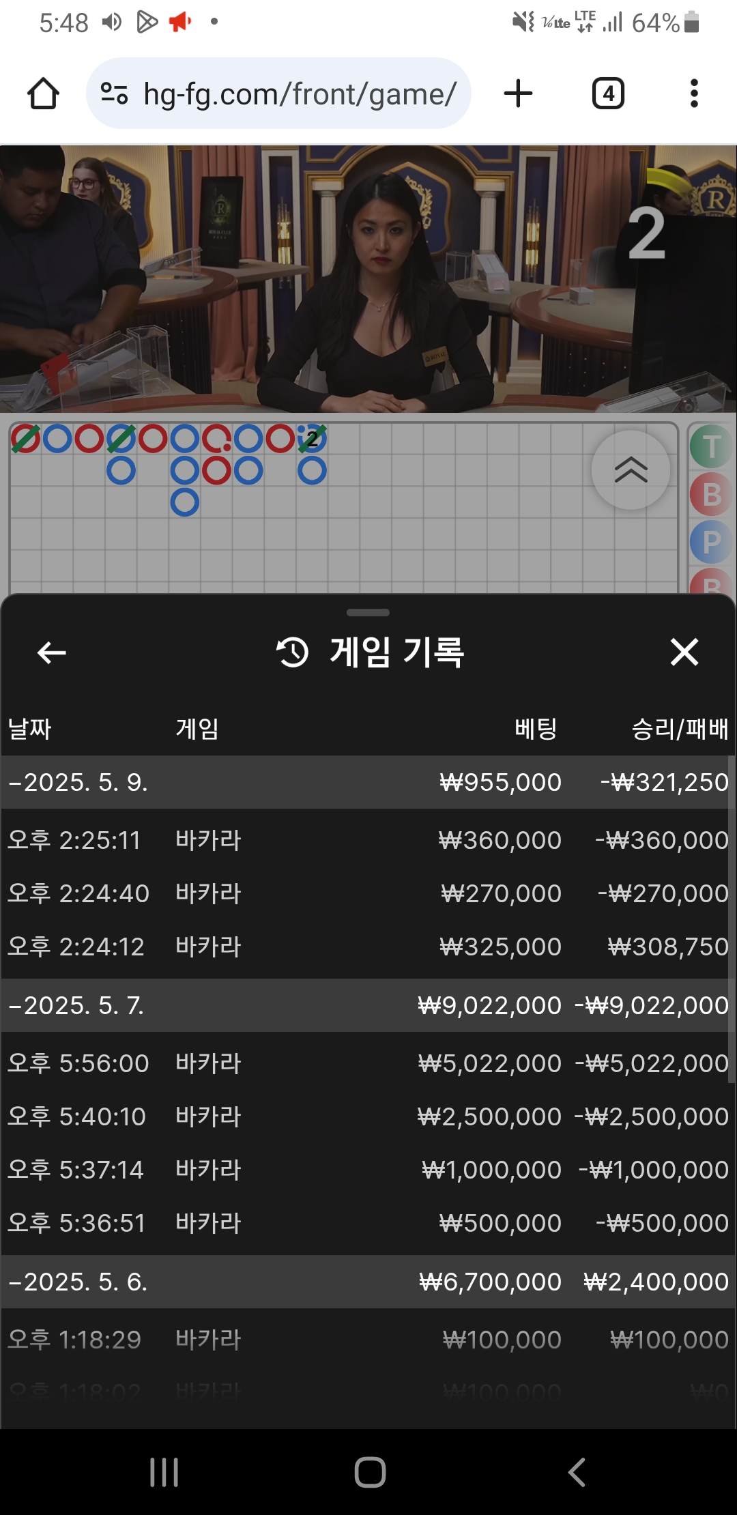Open a new tab with plus icon

click(x=518, y=93)
